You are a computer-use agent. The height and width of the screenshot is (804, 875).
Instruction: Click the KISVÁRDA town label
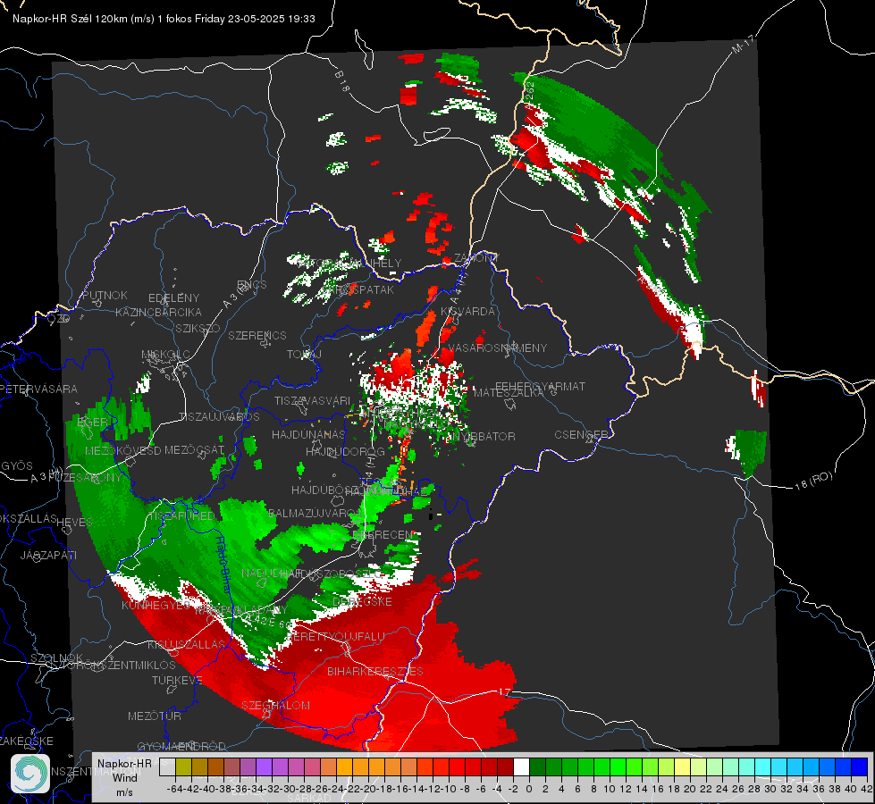467,312
